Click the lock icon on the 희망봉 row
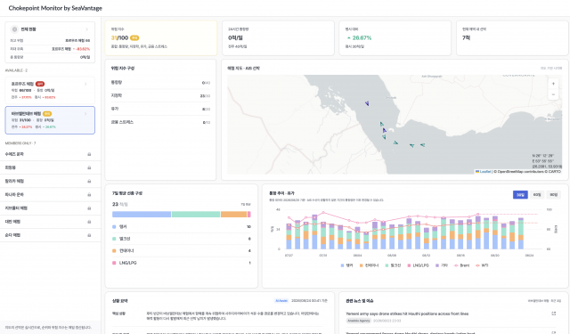Viewport: 570px width, 334px height. click(x=89, y=167)
